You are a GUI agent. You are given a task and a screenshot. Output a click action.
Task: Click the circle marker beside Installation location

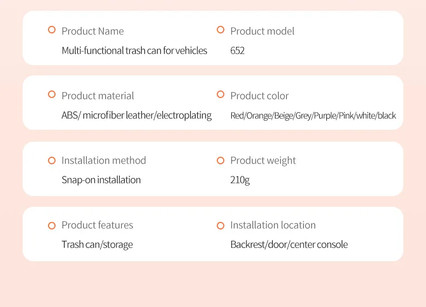click(x=221, y=226)
